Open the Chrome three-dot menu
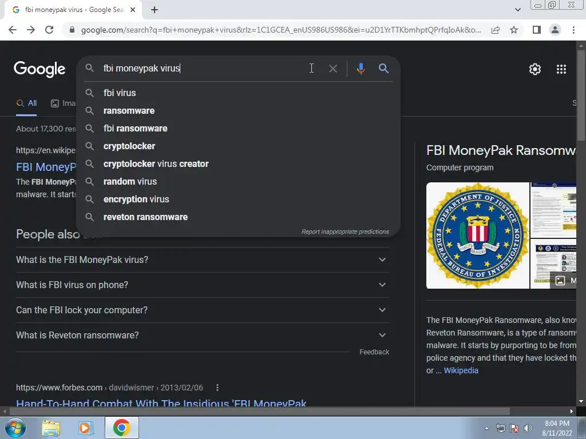This screenshot has height=439, width=586. pyautogui.click(x=573, y=30)
